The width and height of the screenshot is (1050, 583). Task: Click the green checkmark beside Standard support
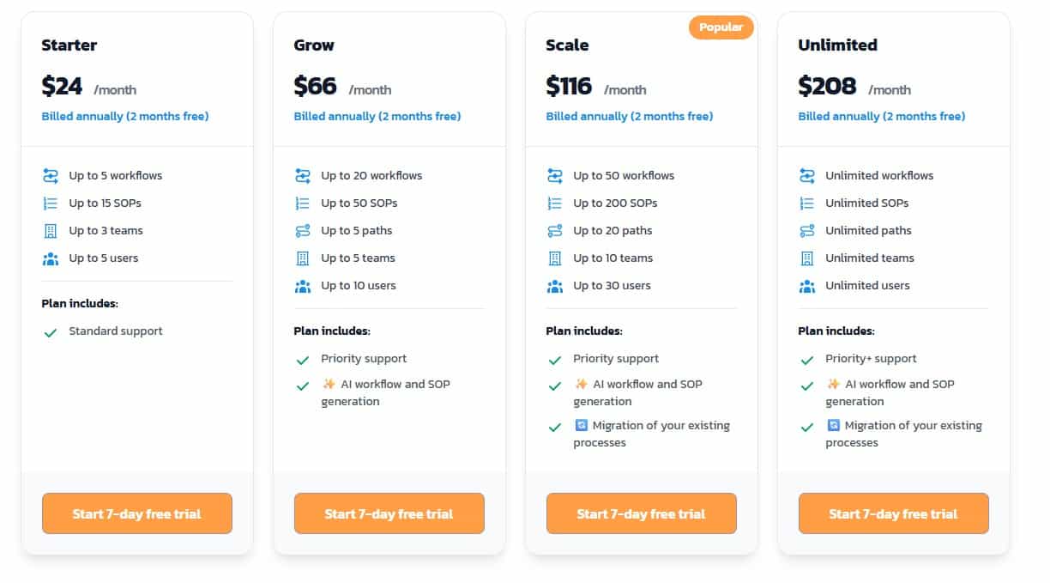pyautogui.click(x=51, y=331)
